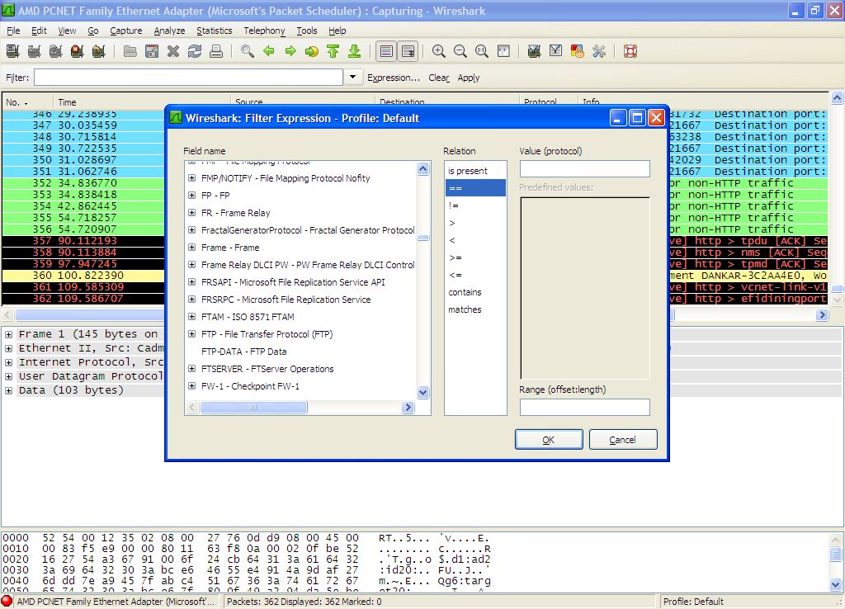Expand the FTP - File Transfer Protocol node
Screen dimensions: 845x609
coord(191,334)
